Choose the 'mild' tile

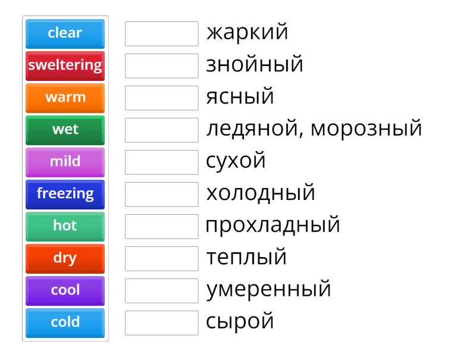point(65,162)
